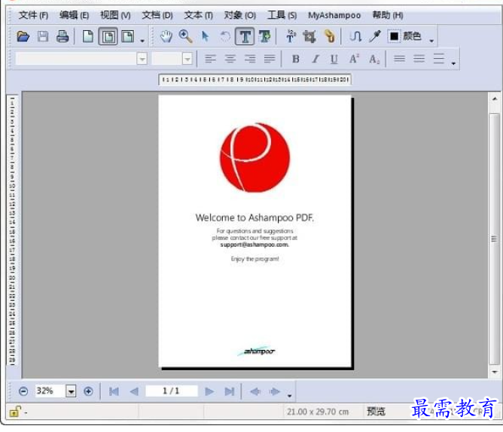Pick the eyedropper color picker tool
The width and height of the screenshot is (503, 432).
(x=375, y=37)
